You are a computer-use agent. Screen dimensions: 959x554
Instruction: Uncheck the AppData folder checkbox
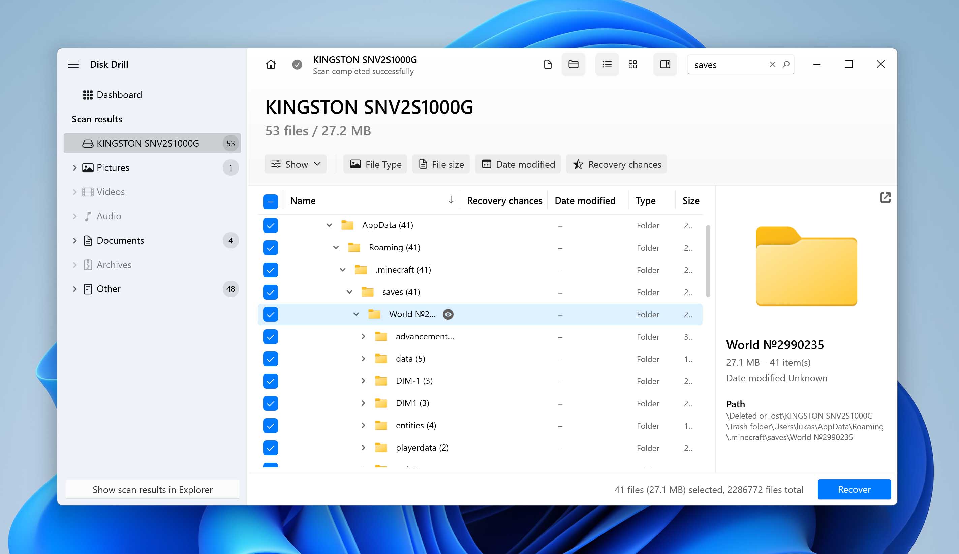click(x=270, y=225)
